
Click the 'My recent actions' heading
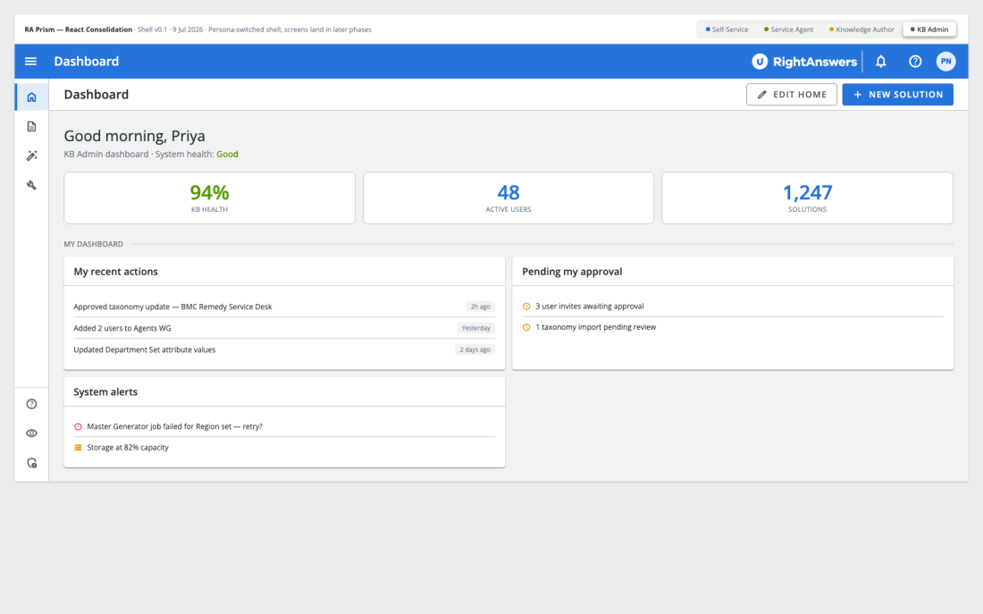coord(115,272)
